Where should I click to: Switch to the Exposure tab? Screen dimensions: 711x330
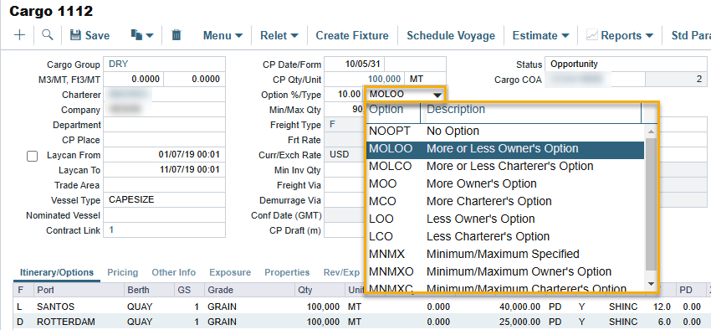[x=230, y=272]
